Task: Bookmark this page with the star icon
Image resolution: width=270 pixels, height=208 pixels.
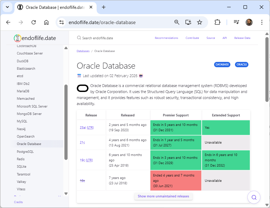Action: 200,22
